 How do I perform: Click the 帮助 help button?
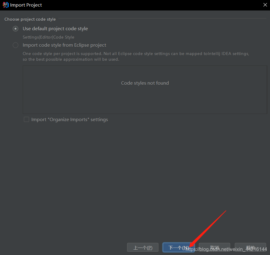click(x=250, y=248)
